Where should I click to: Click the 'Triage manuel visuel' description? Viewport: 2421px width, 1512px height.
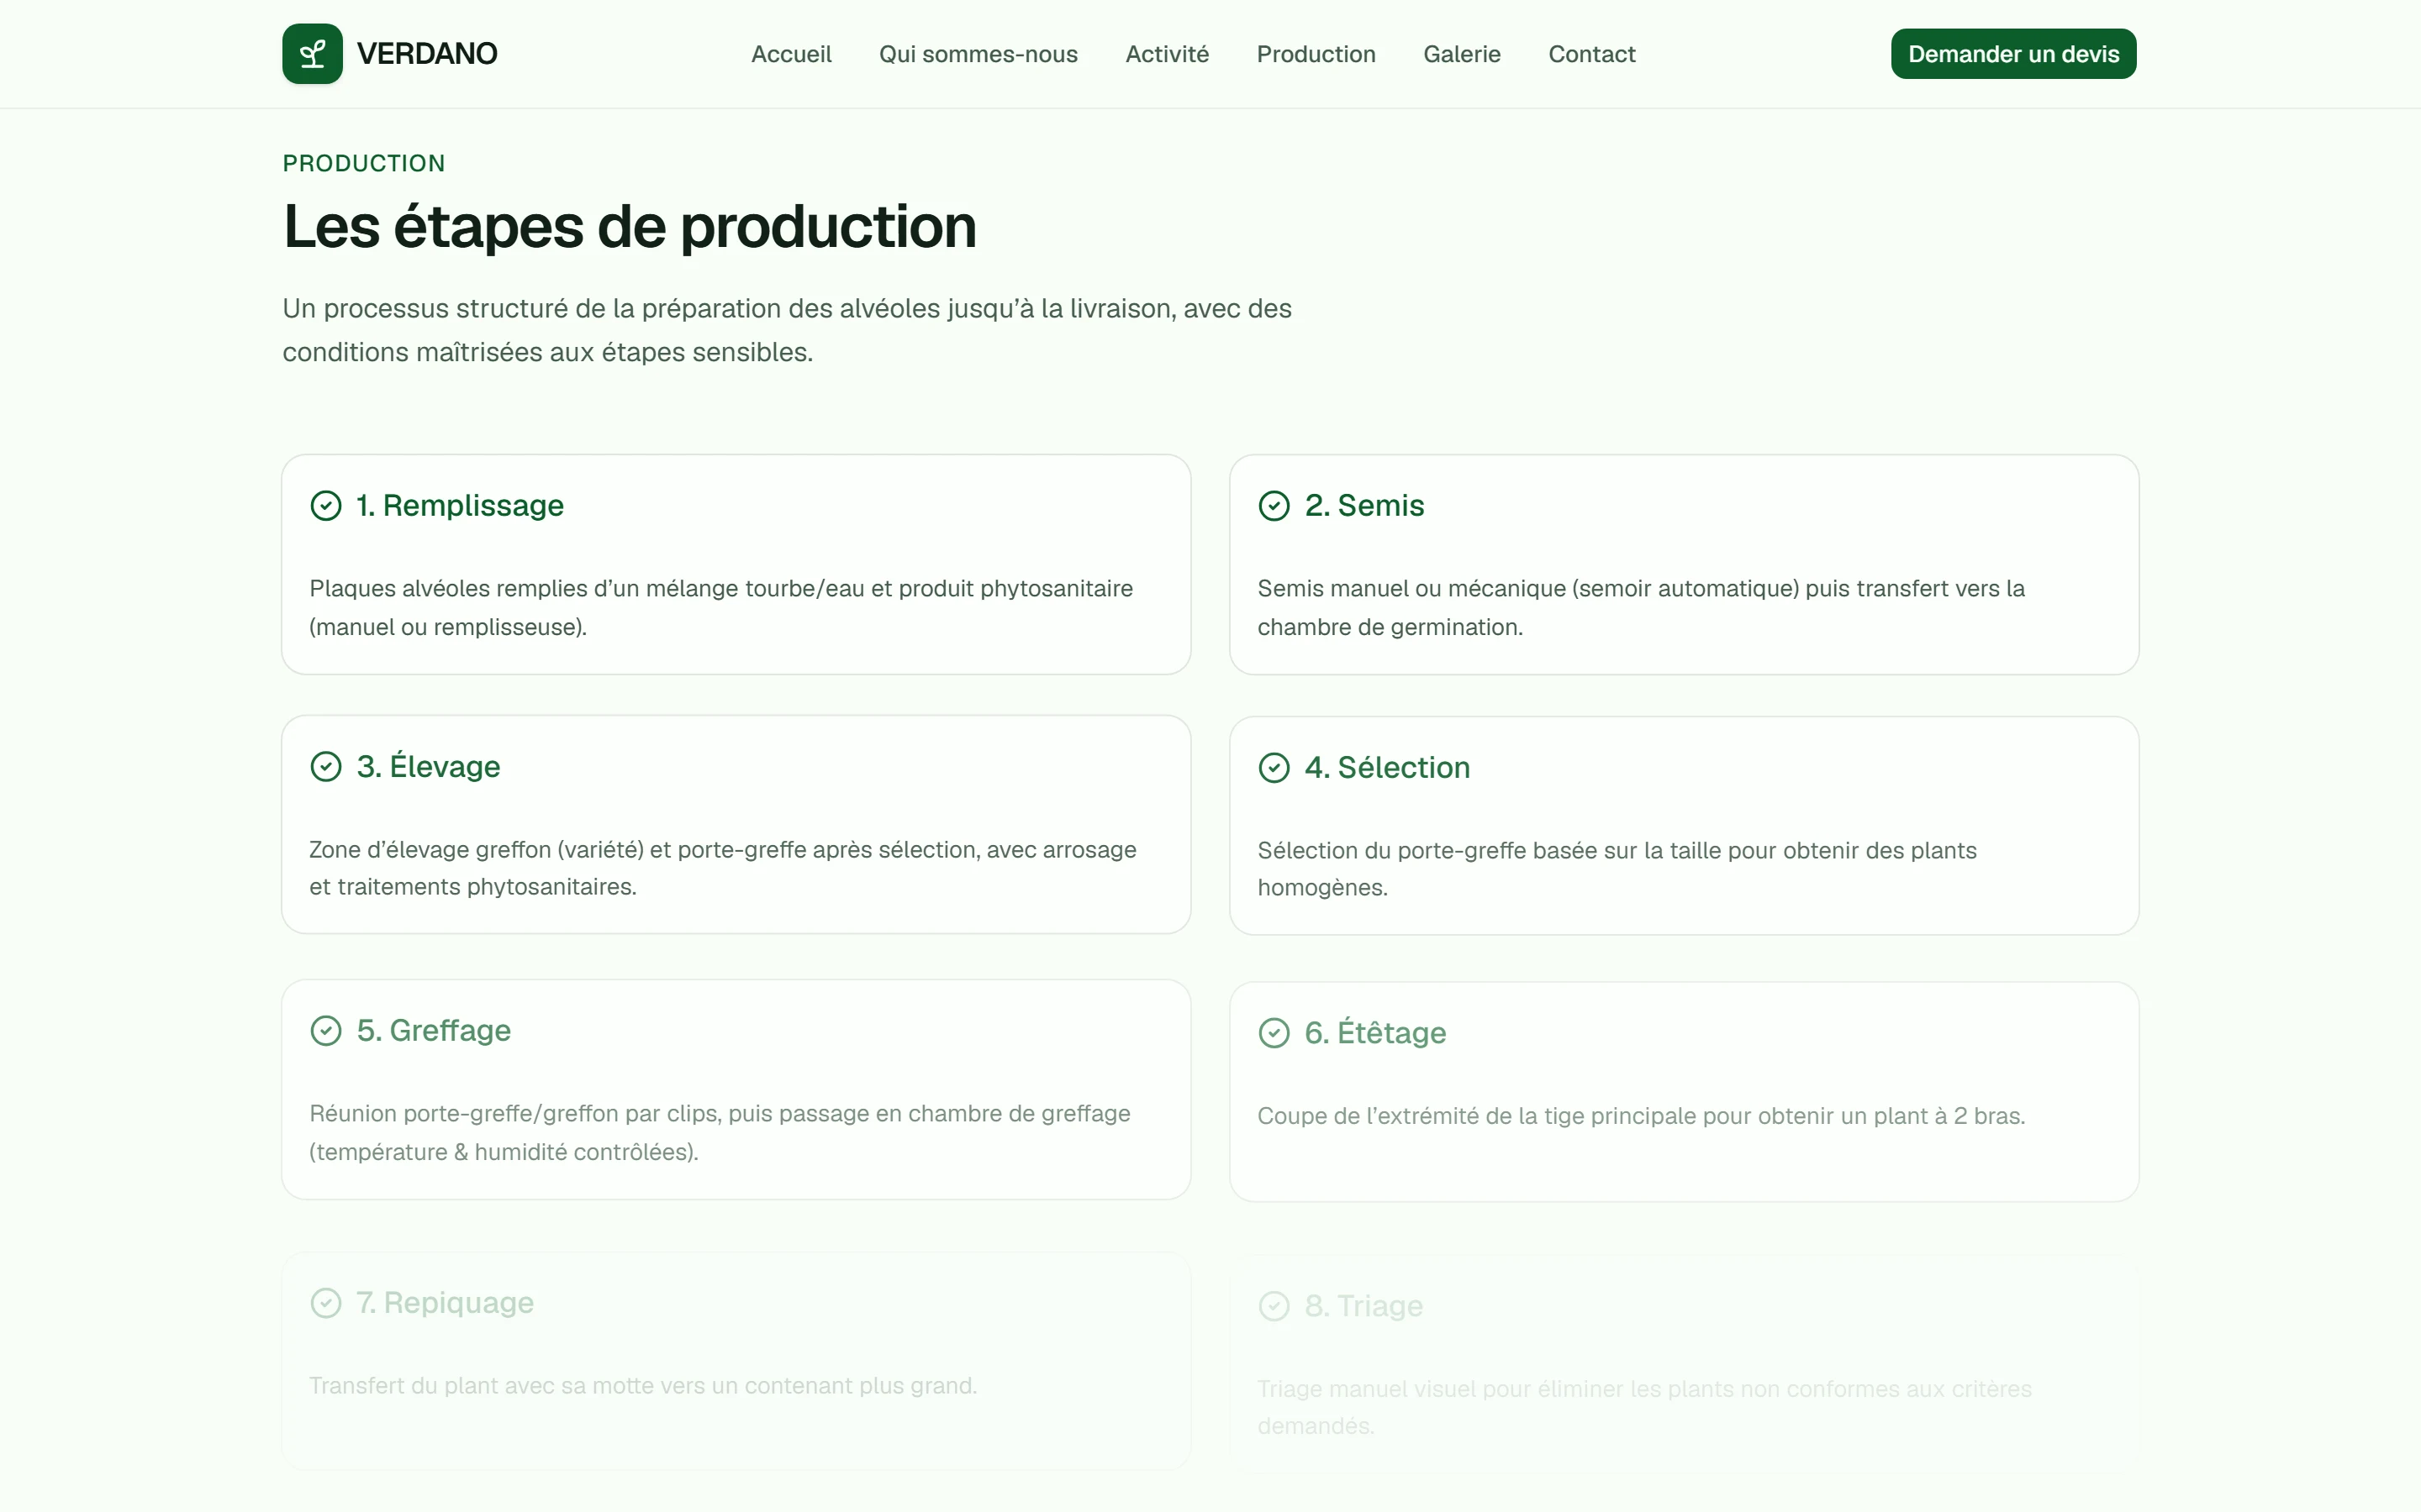pyautogui.click(x=1644, y=1407)
